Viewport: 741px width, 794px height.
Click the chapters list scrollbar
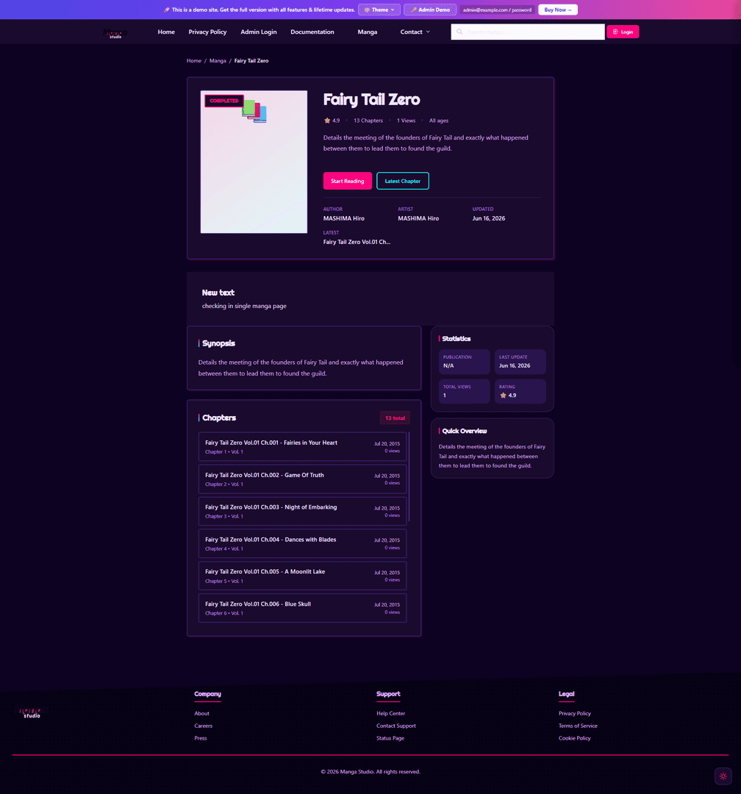[409, 476]
